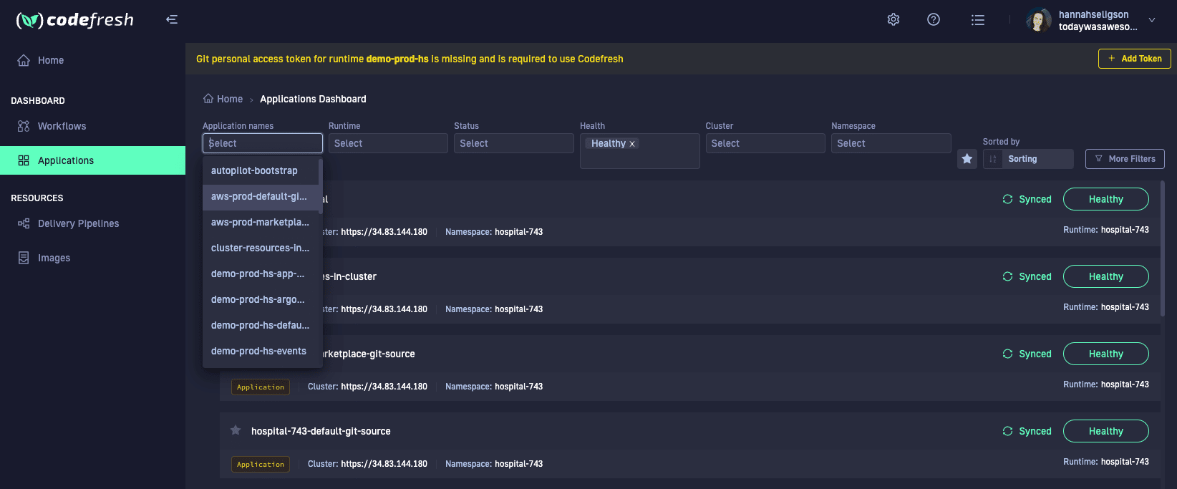Go to Workflows in the sidebar
1177x489 pixels.
pyautogui.click(x=62, y=126)
